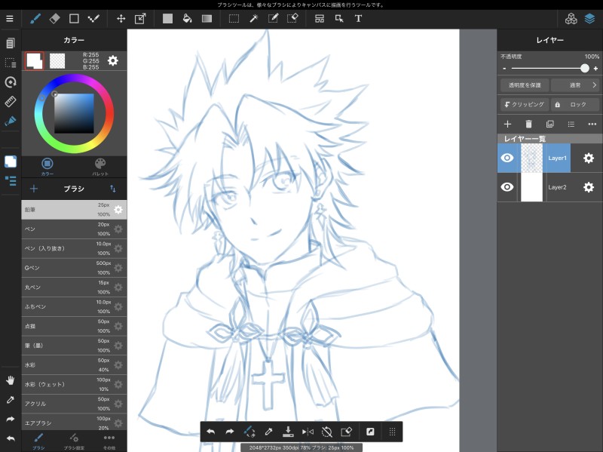The width and height of the screenshot is (603, 452).
Task: Select the Bucket fill tool
Action: pyautogui.click(x=187, y=18)
